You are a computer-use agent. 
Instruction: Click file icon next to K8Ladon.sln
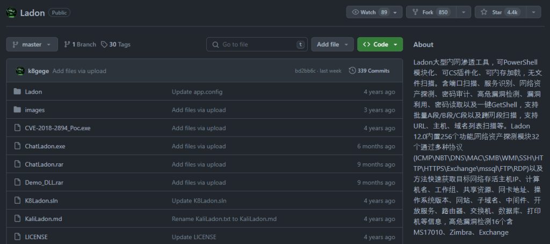(17, 201)
